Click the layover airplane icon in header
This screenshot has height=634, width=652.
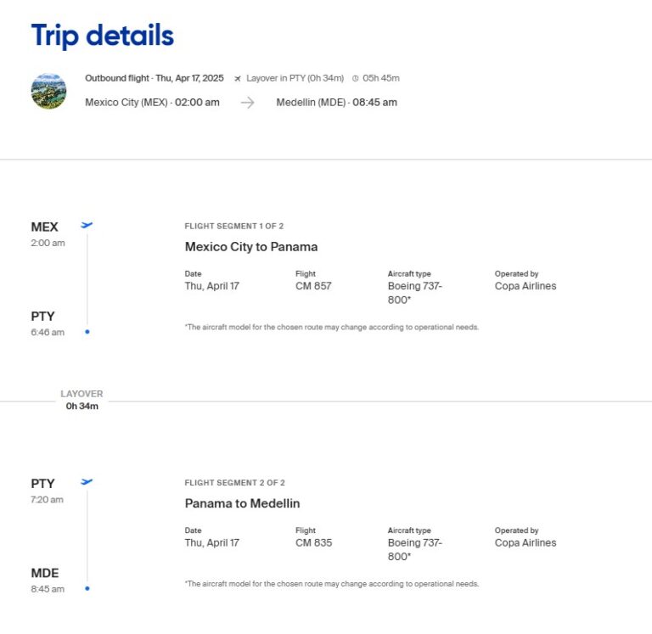point(238,78)
